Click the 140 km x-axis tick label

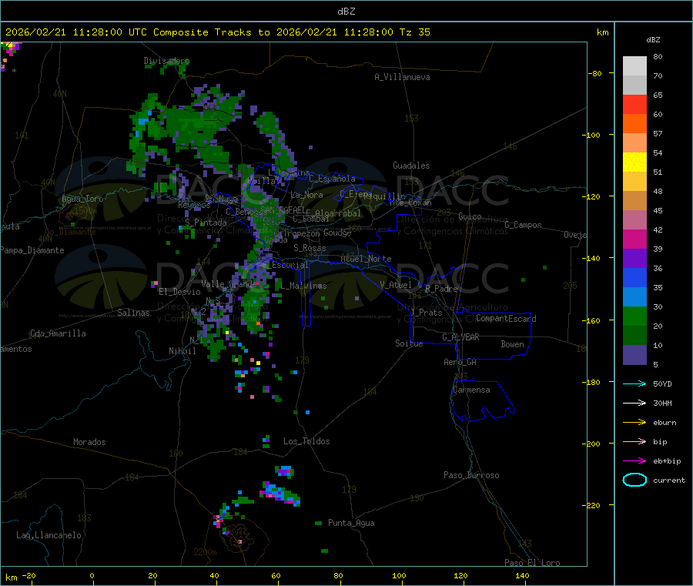tap(522, 575)
